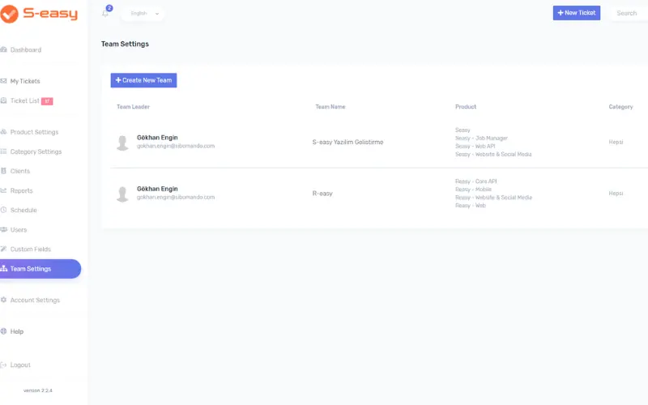The image size is (648, 405).
Task: Click Create New Team button
Action: tap(143, 80)
